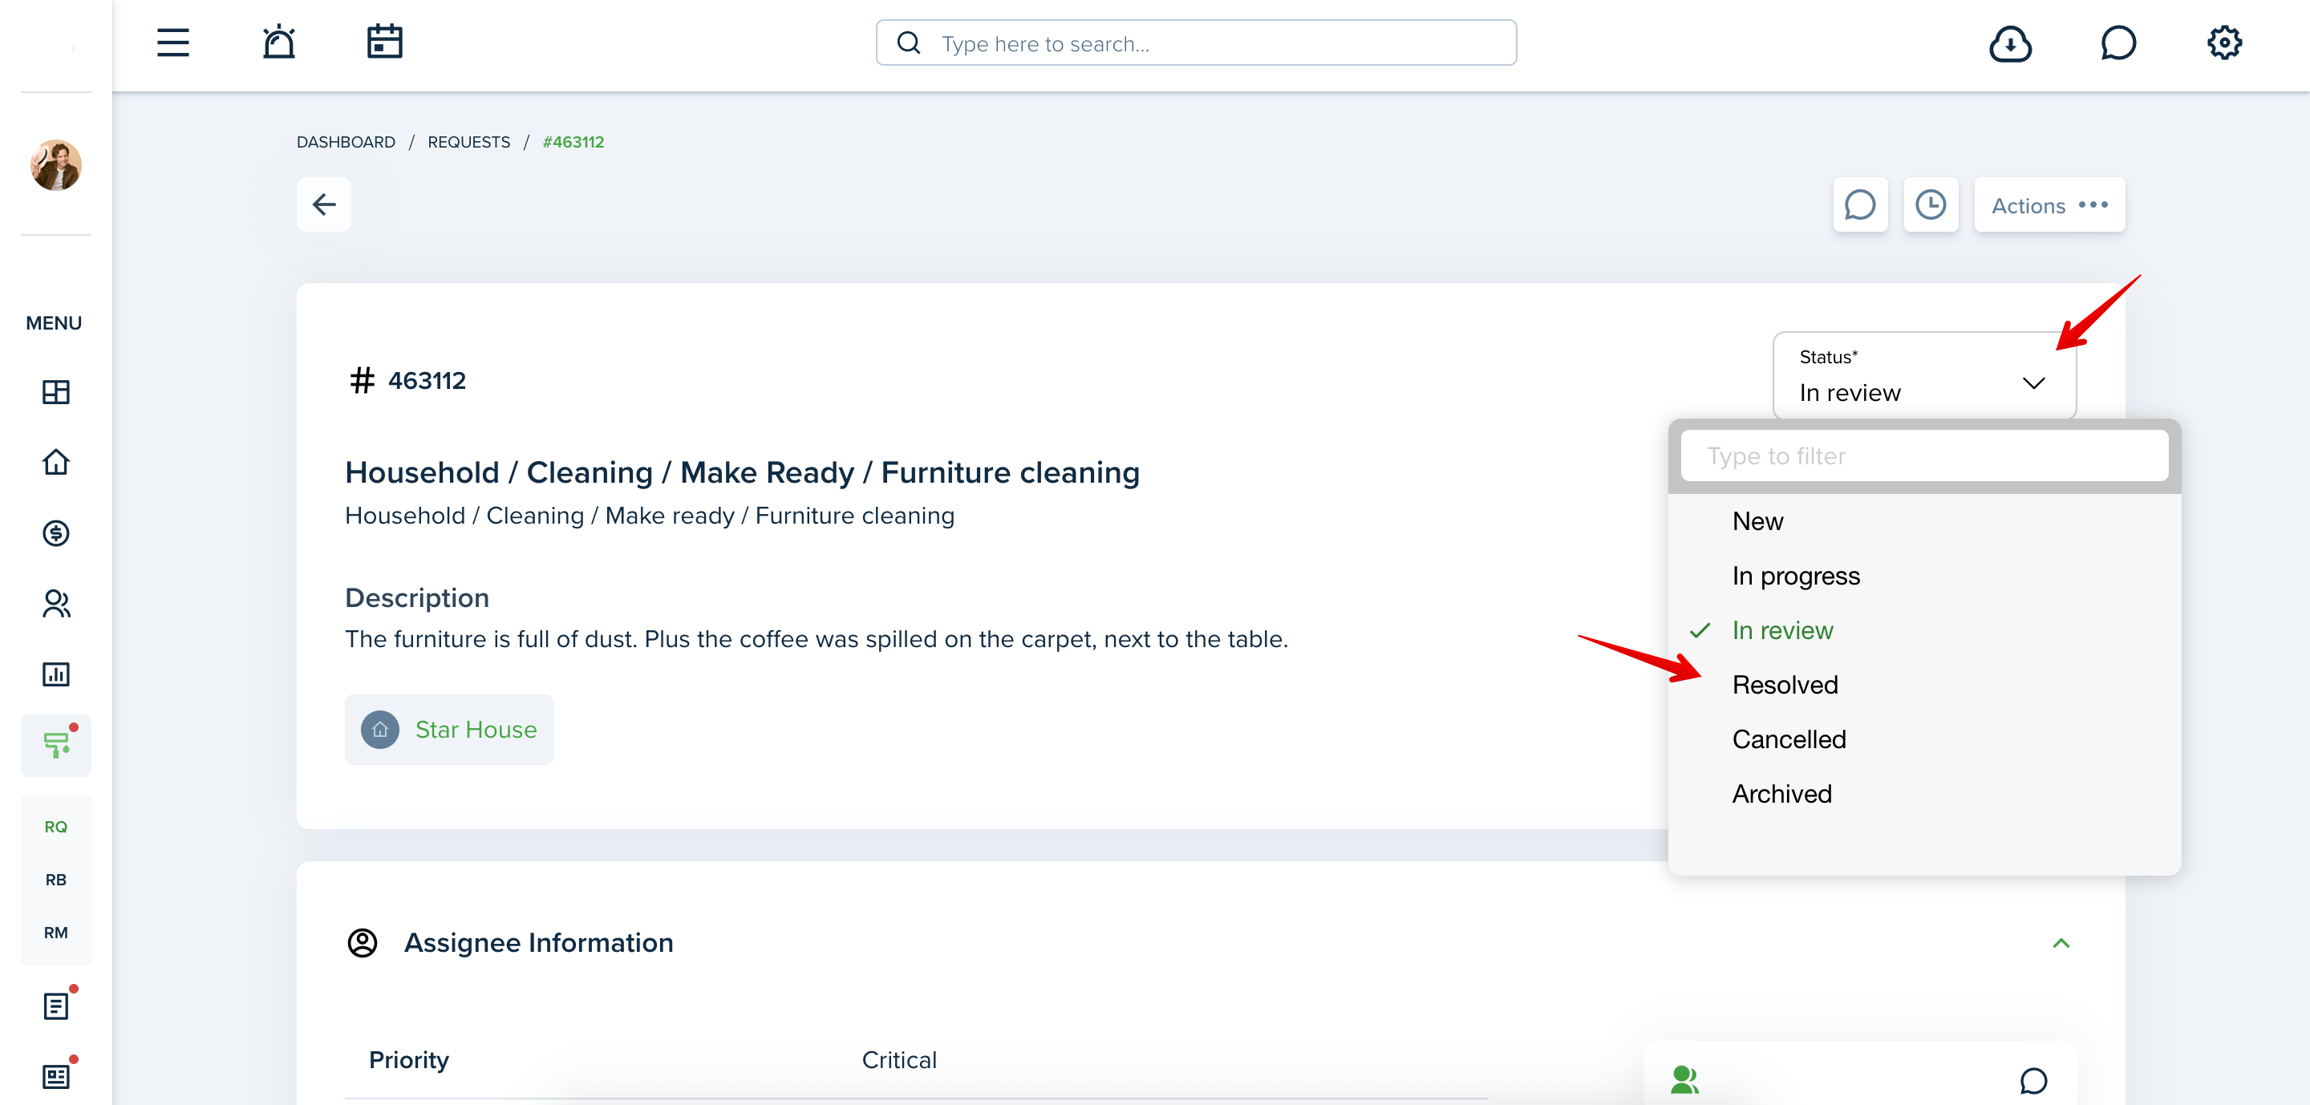Go to DASHBOARD breadcrumb

click(346, 142)
